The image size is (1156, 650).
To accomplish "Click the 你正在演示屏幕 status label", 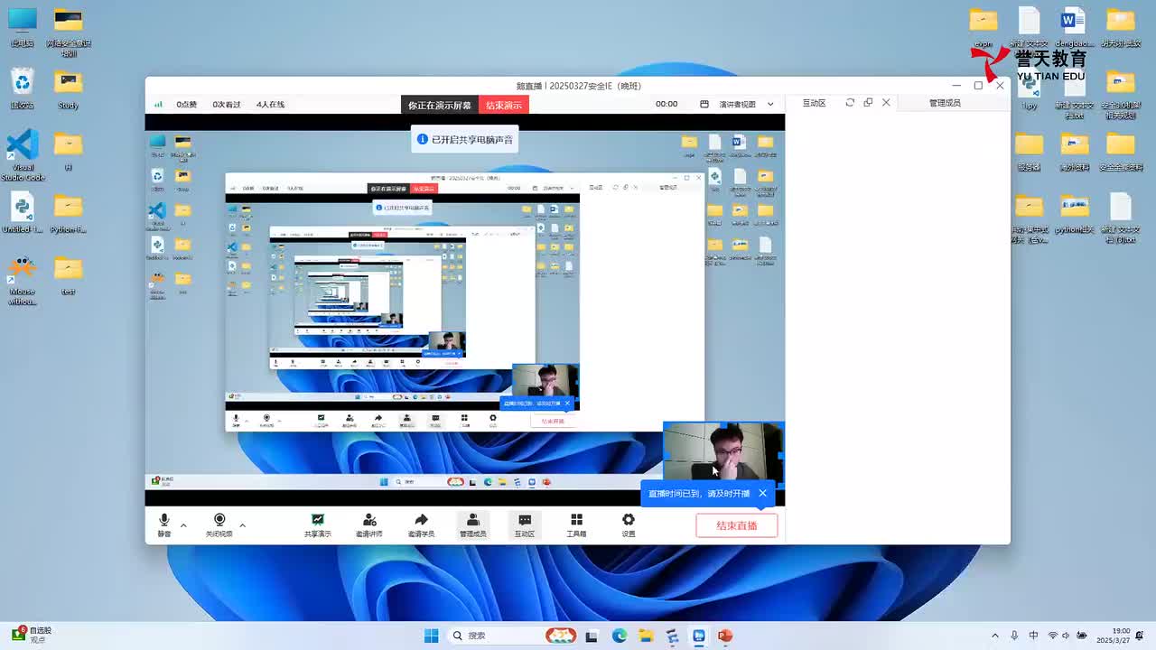I will [440, 105].
